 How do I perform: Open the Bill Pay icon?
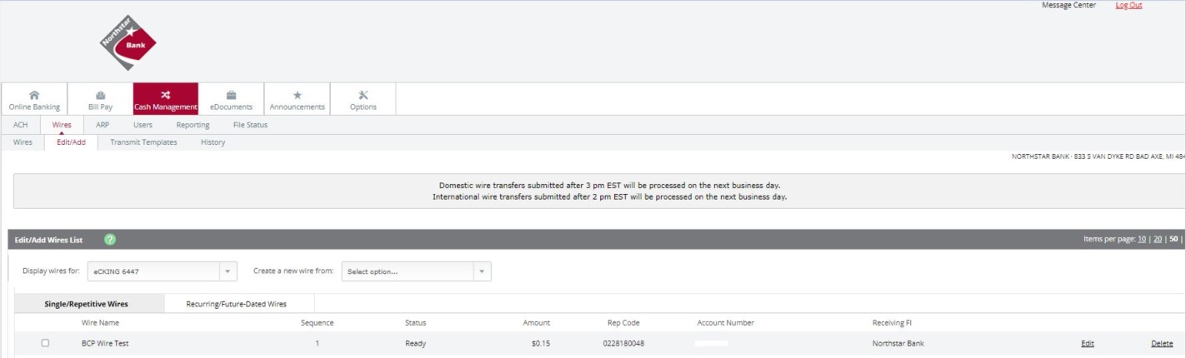click(100, 95)
